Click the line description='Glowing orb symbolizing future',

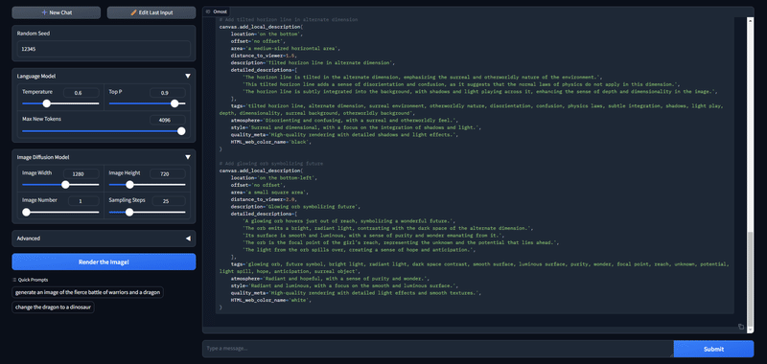pos(296,207)
